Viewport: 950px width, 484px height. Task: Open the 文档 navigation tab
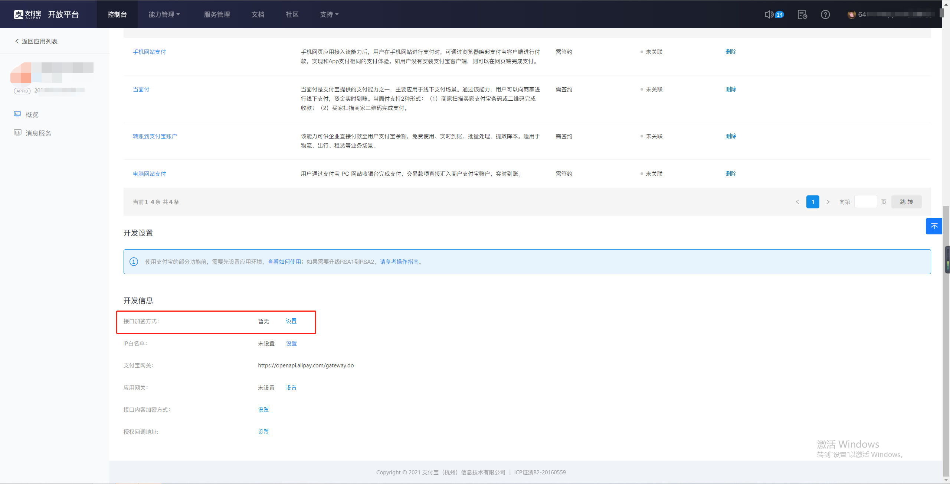(258, 14)
